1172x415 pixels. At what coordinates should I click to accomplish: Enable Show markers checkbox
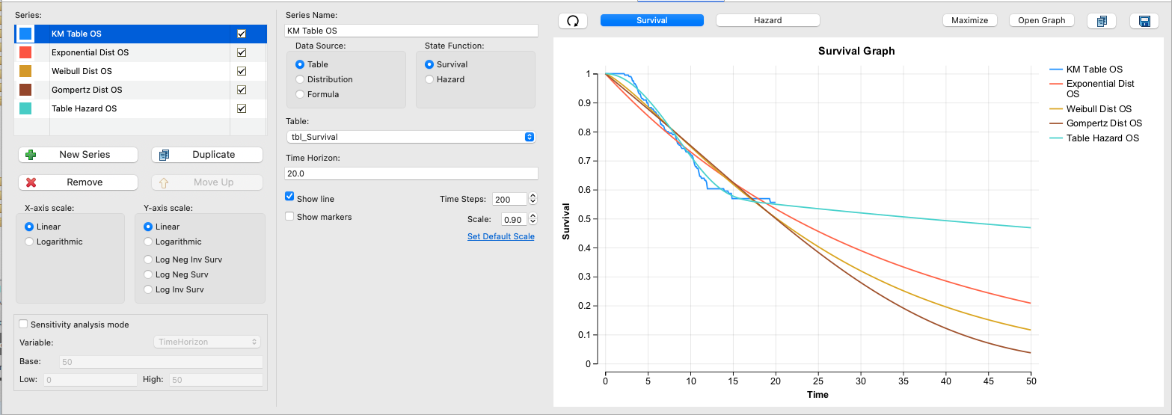[x=290, y=217]
